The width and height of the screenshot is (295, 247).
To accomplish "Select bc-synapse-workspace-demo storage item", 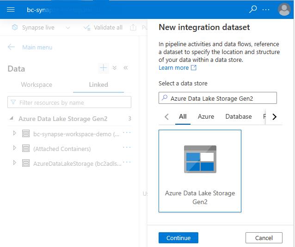I will point(76,134).
